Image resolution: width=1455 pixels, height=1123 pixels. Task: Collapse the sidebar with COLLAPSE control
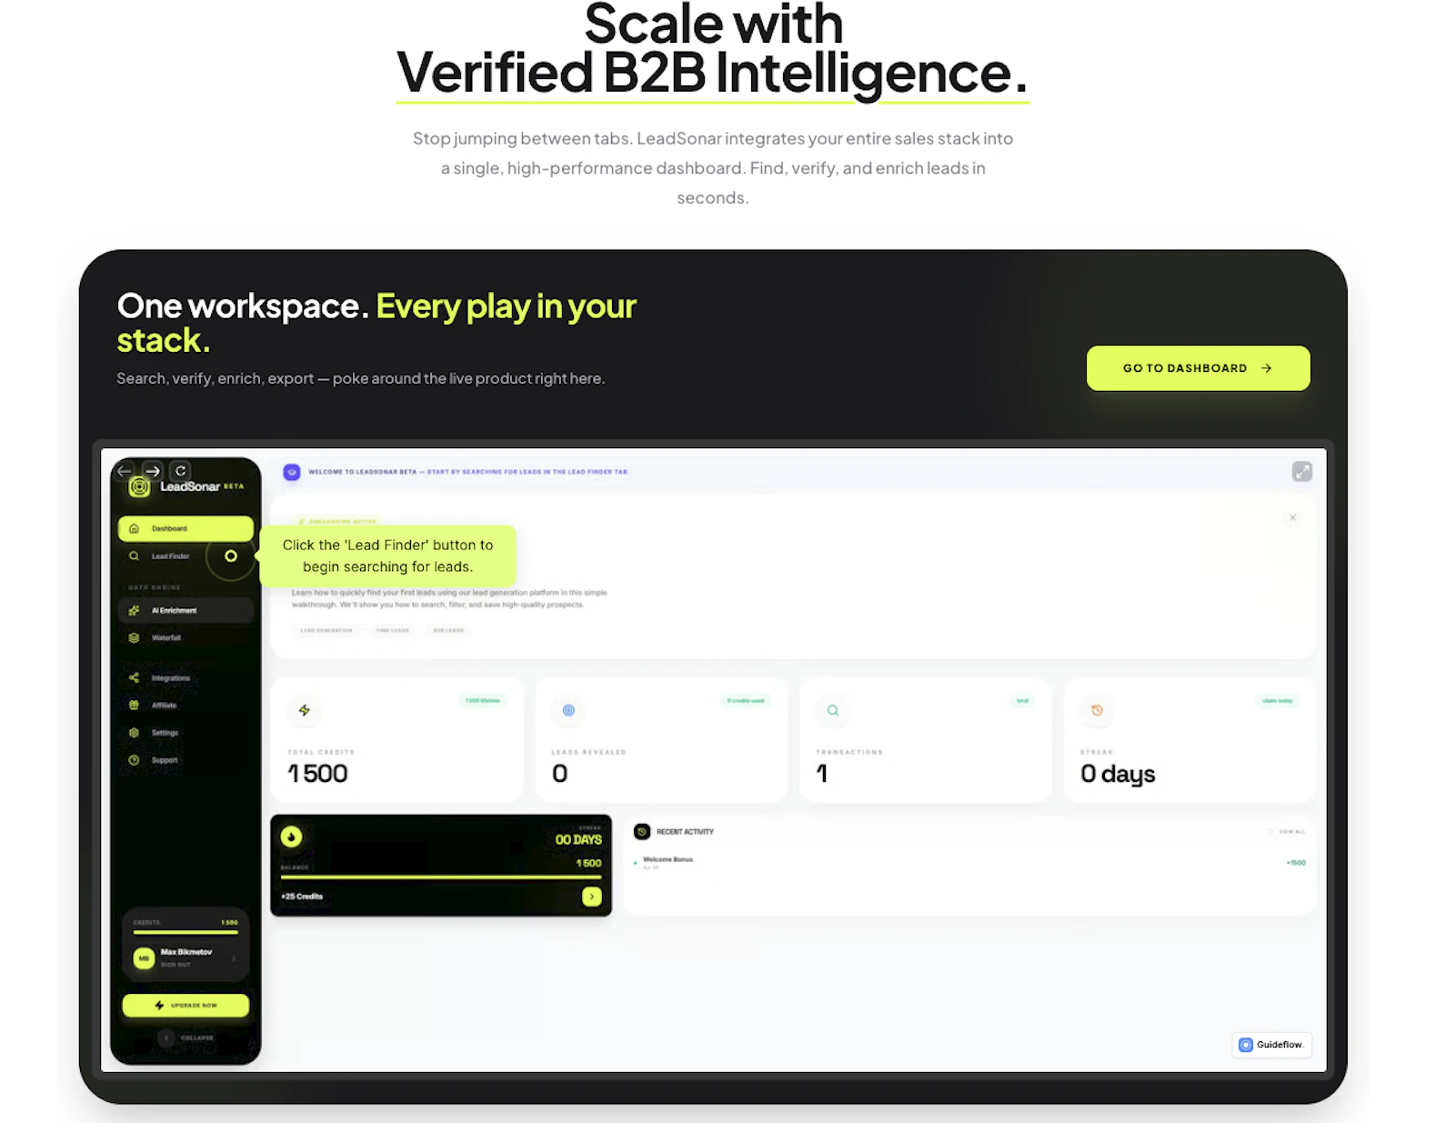pos(186,1038)
